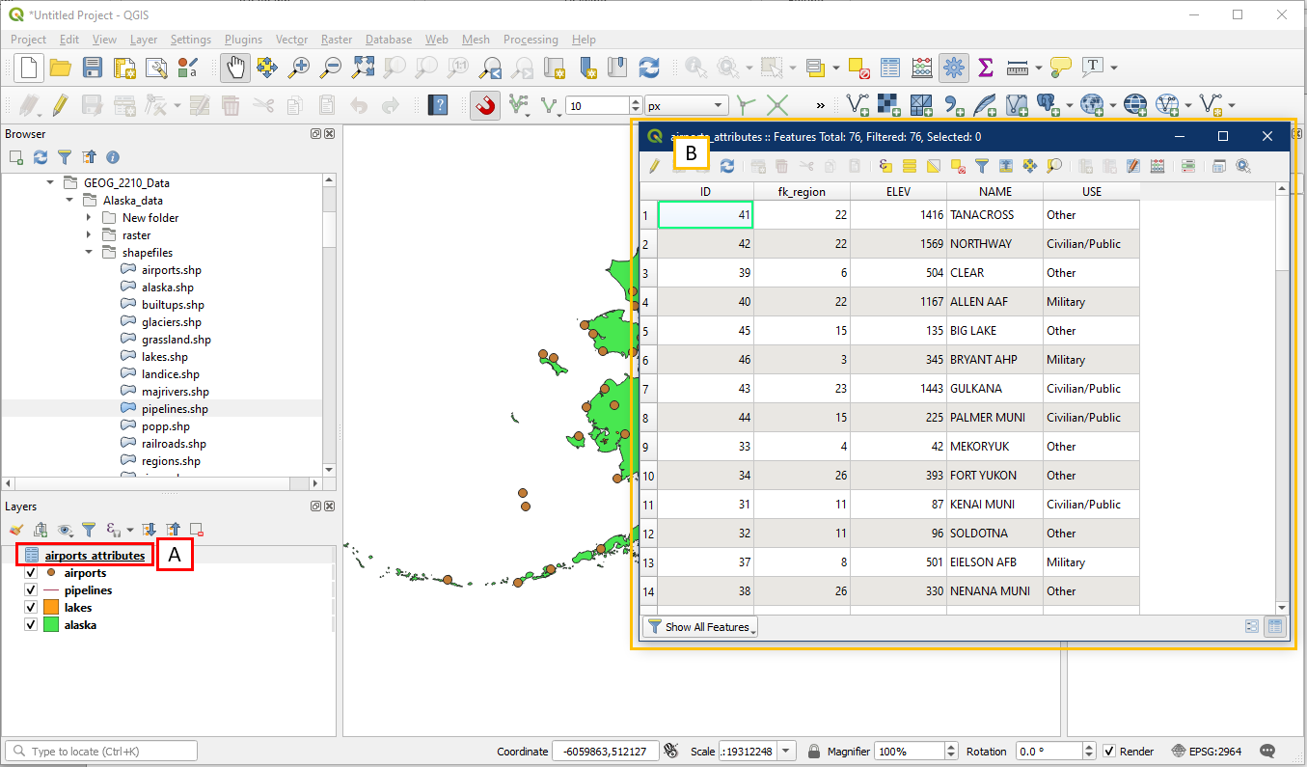Toggle the snapping magnet icon
1307x767 pixels.
[x=485, y=105]
